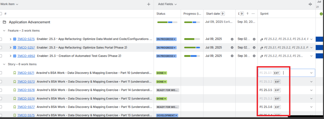Click the story bookmark icon for TMCO-5577
324x119 pixels.
pyautogui.click(x=15, y=107)
